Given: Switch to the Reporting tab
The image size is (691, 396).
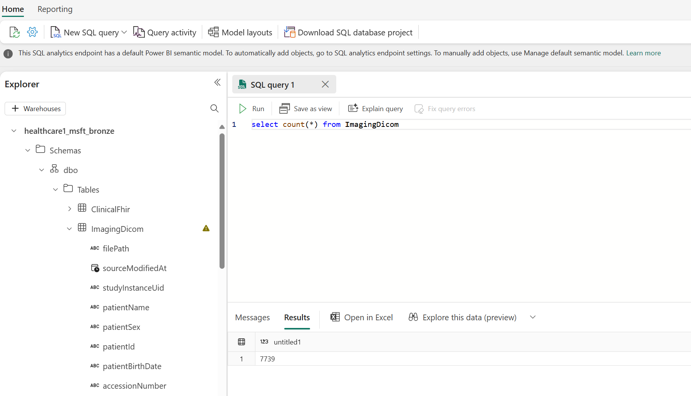Looking at the screenshot, I should [x=55, y=9].
